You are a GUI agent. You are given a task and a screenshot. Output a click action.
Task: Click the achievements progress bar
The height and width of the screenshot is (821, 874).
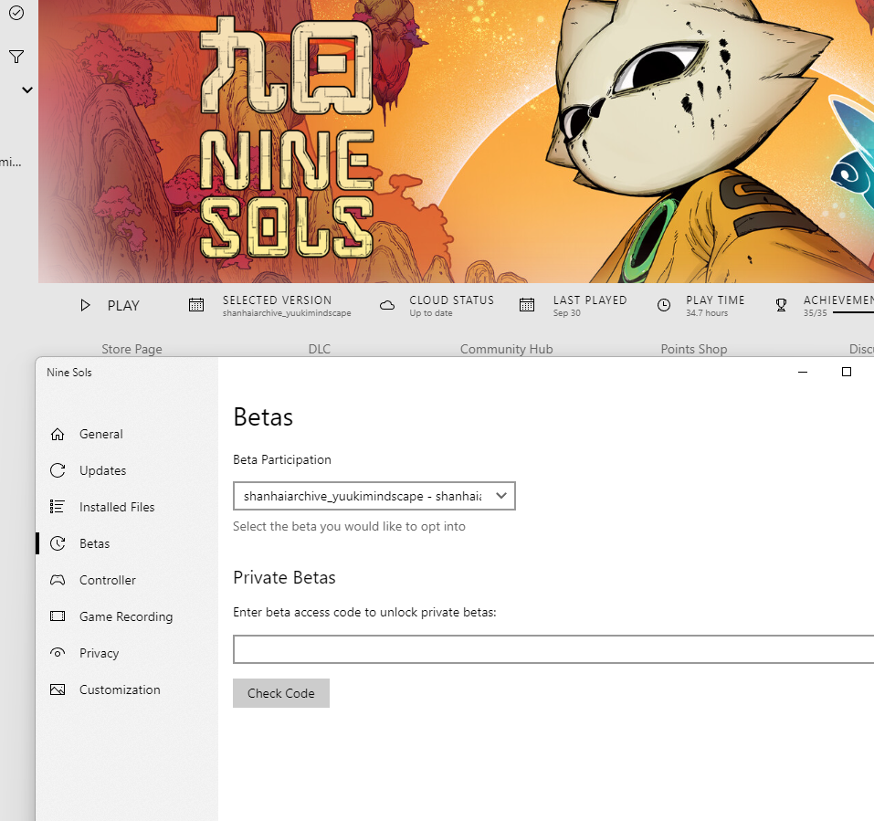pyautogui.click(x=853, y=312)
